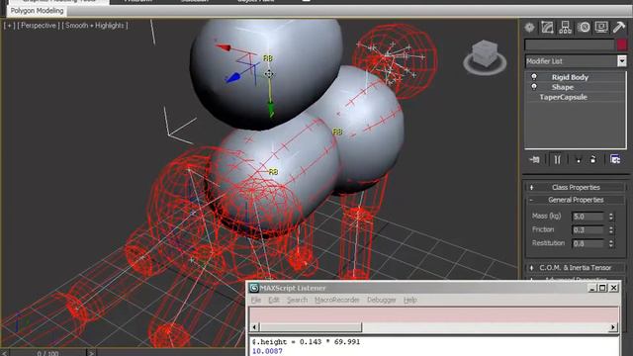This screenshot has height=356, width=633.
Task: Click right scroll arrow in MAXScript Listener
Action: point(613,327)
